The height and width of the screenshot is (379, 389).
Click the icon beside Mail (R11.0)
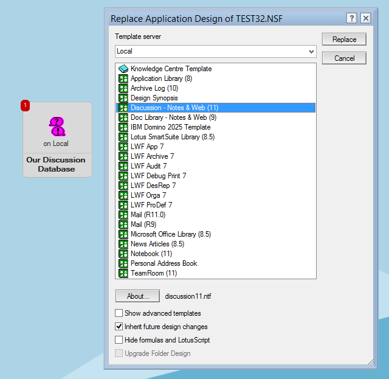(123, 215)
